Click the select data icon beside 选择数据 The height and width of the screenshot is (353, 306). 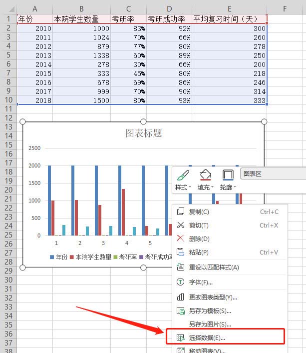(x=181, y=337)
